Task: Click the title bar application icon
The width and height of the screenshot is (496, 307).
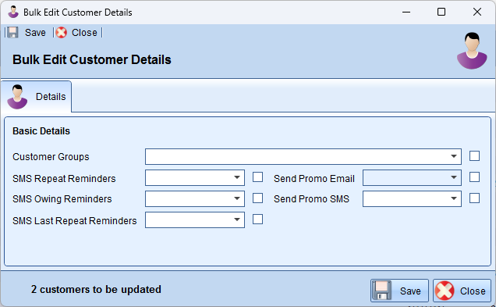Action: [13, 12]
